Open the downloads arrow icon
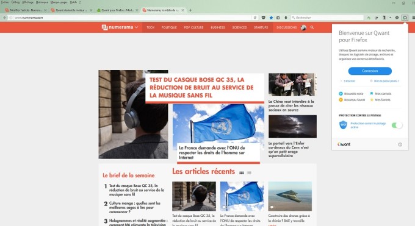 pyautogui.click(x=286, y=18)
